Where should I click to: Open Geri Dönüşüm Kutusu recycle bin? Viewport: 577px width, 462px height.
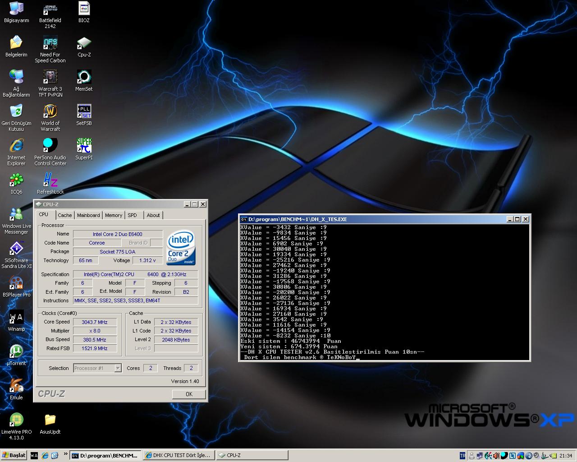pos(16,118)
